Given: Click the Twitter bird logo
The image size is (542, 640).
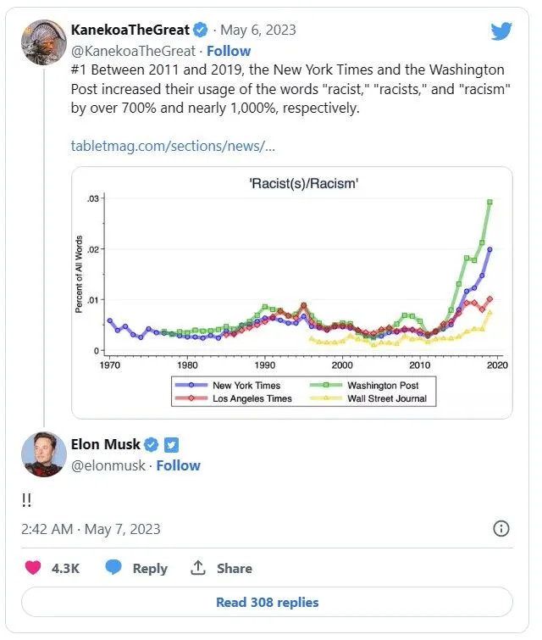Looking at the screenshot, I should 501,32.
